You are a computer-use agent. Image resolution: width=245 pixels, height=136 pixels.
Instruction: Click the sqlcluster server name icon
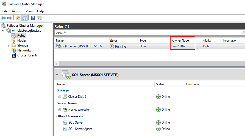pyautogui.click(x=65, y=110)
